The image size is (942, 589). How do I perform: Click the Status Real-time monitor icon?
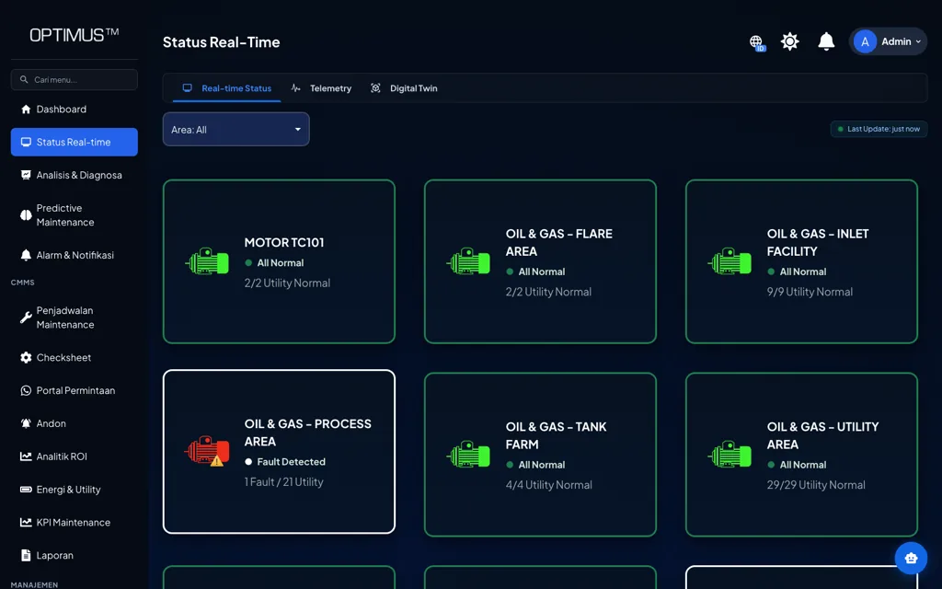(26, 143)
